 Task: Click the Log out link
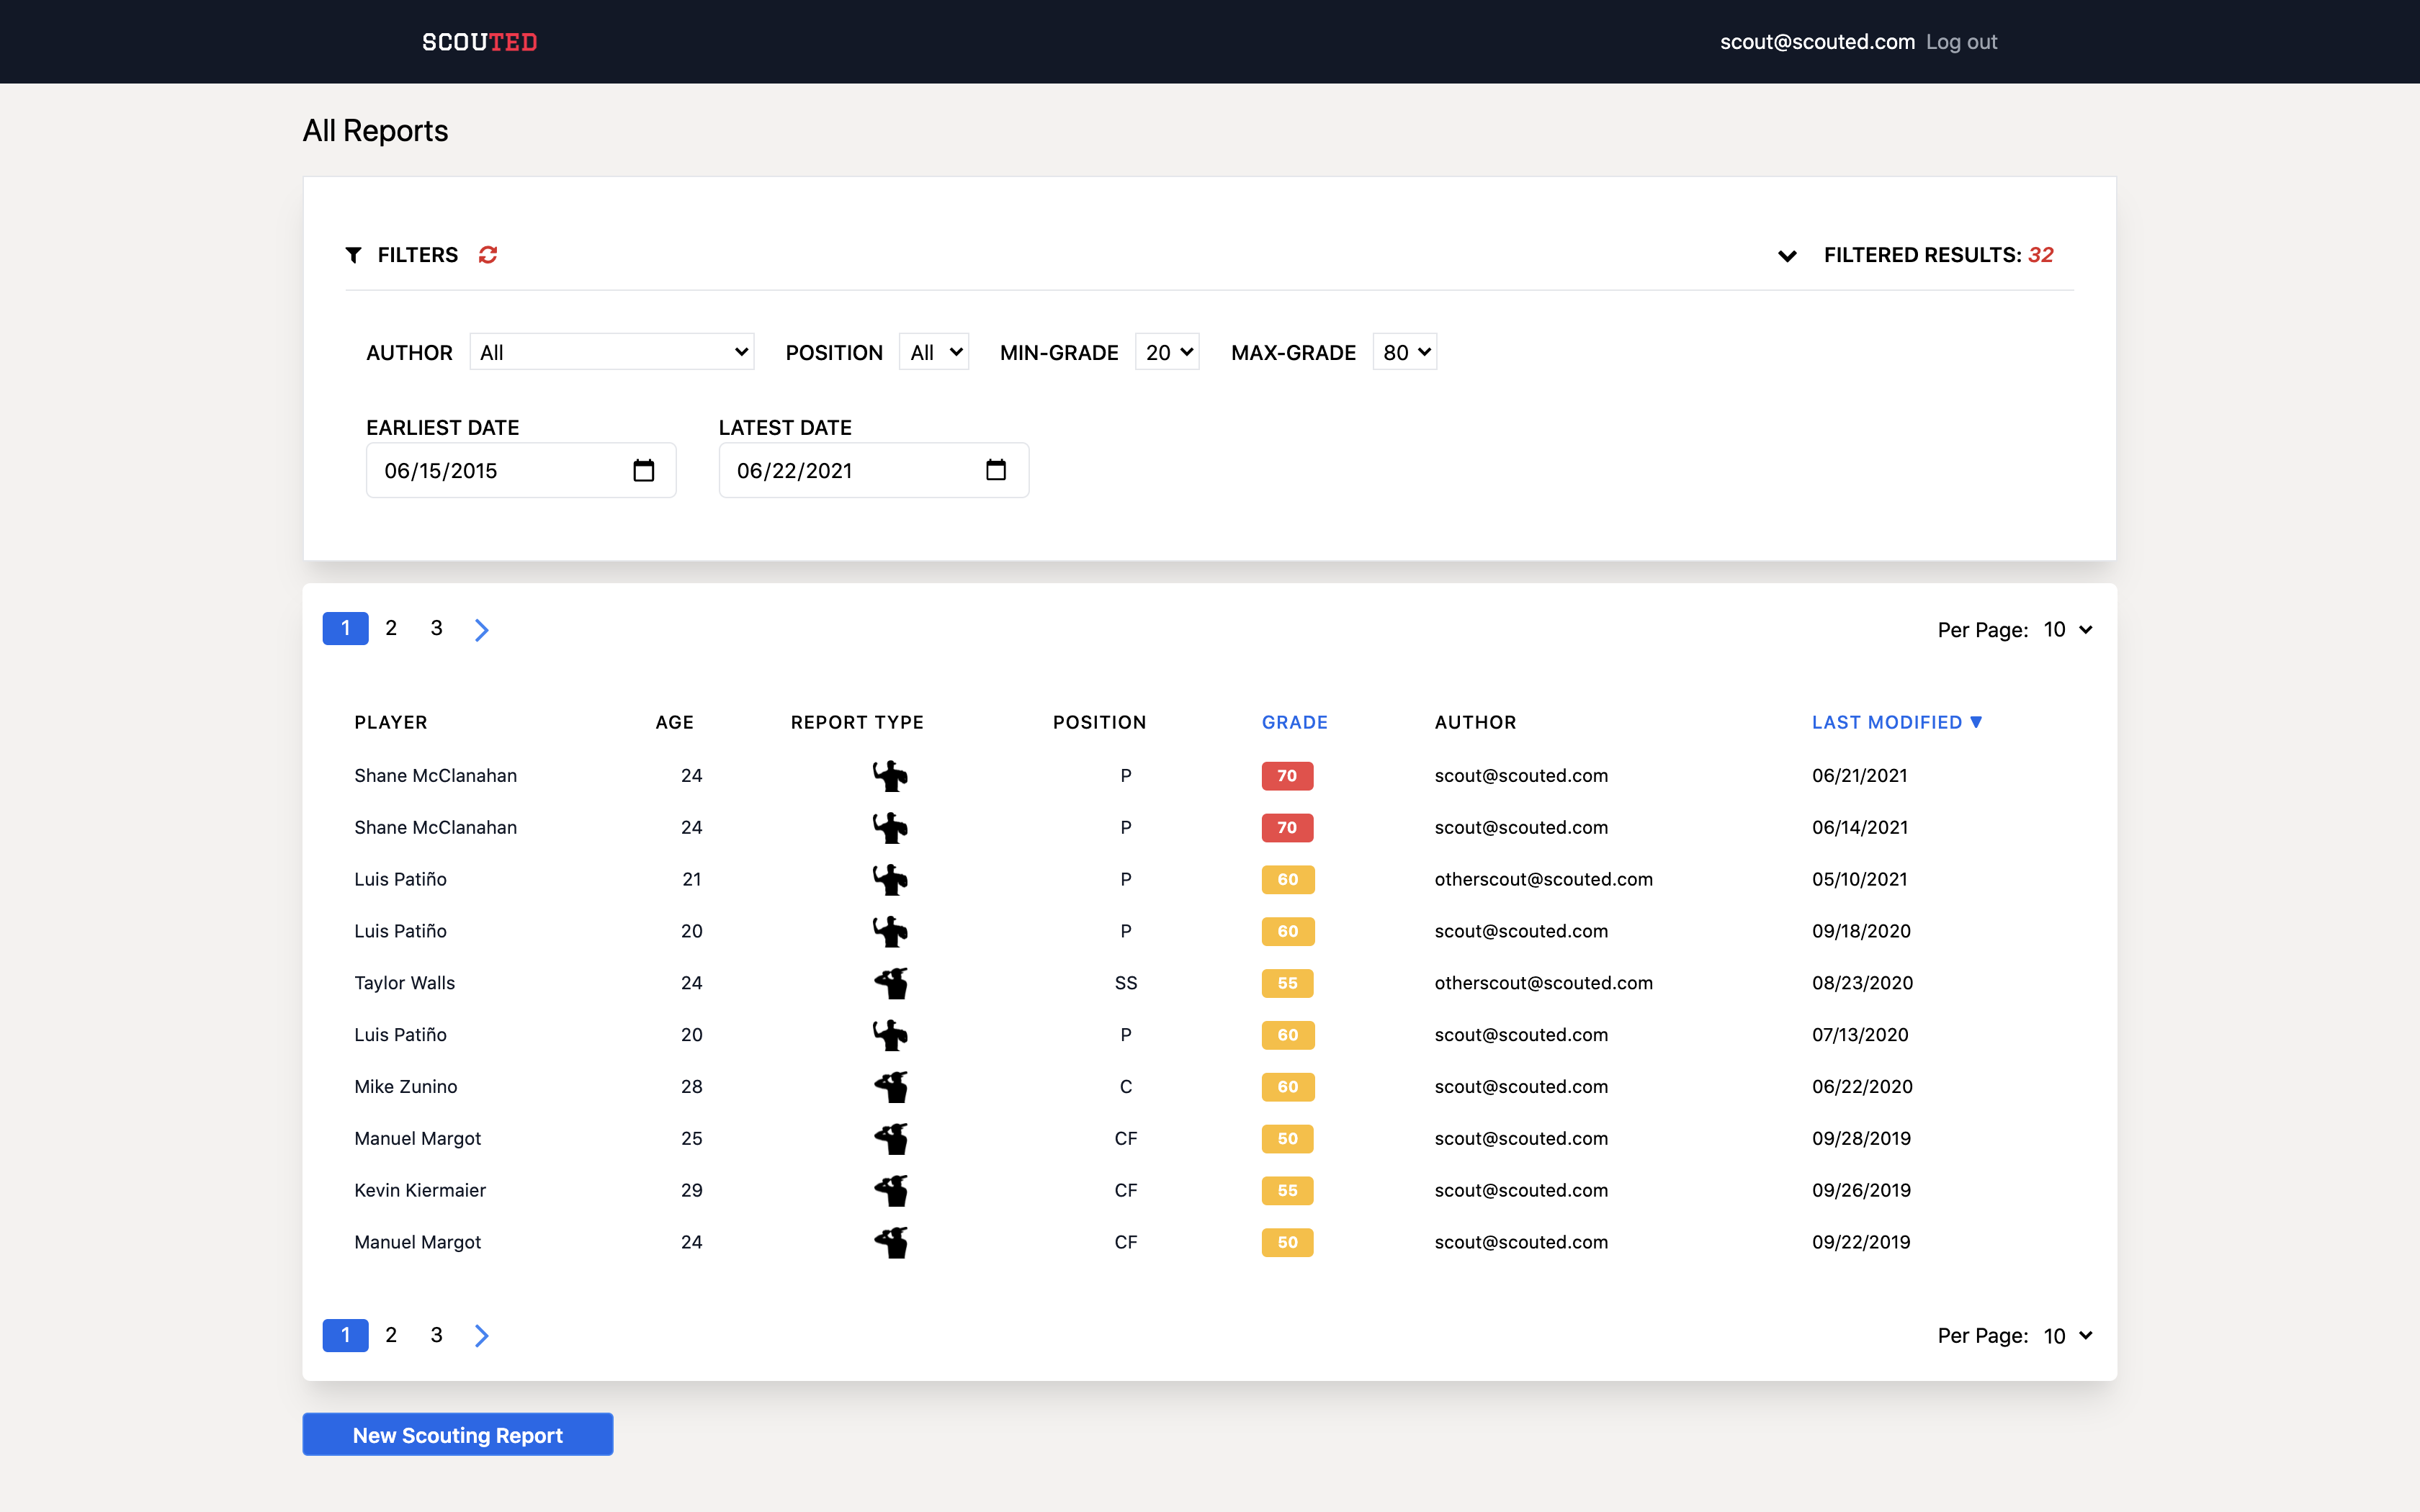[1961, 42]
